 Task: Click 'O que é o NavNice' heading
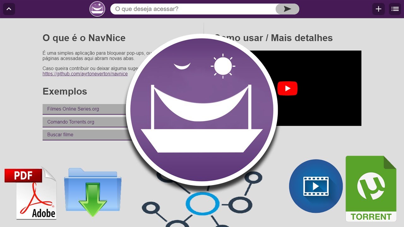coord(84,38)
